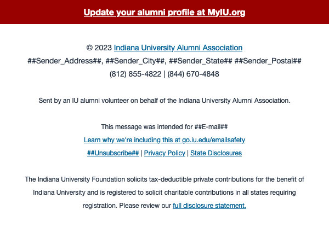The image size is (329, 227).
Task: Click the Sent by an IU alumni volunteer line
Action: click(164, 101)
